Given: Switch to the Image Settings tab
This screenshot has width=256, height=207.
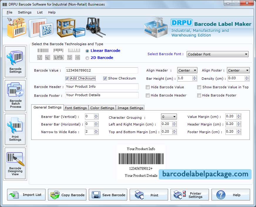Looking at the screenshot, I should pos(130,108).
